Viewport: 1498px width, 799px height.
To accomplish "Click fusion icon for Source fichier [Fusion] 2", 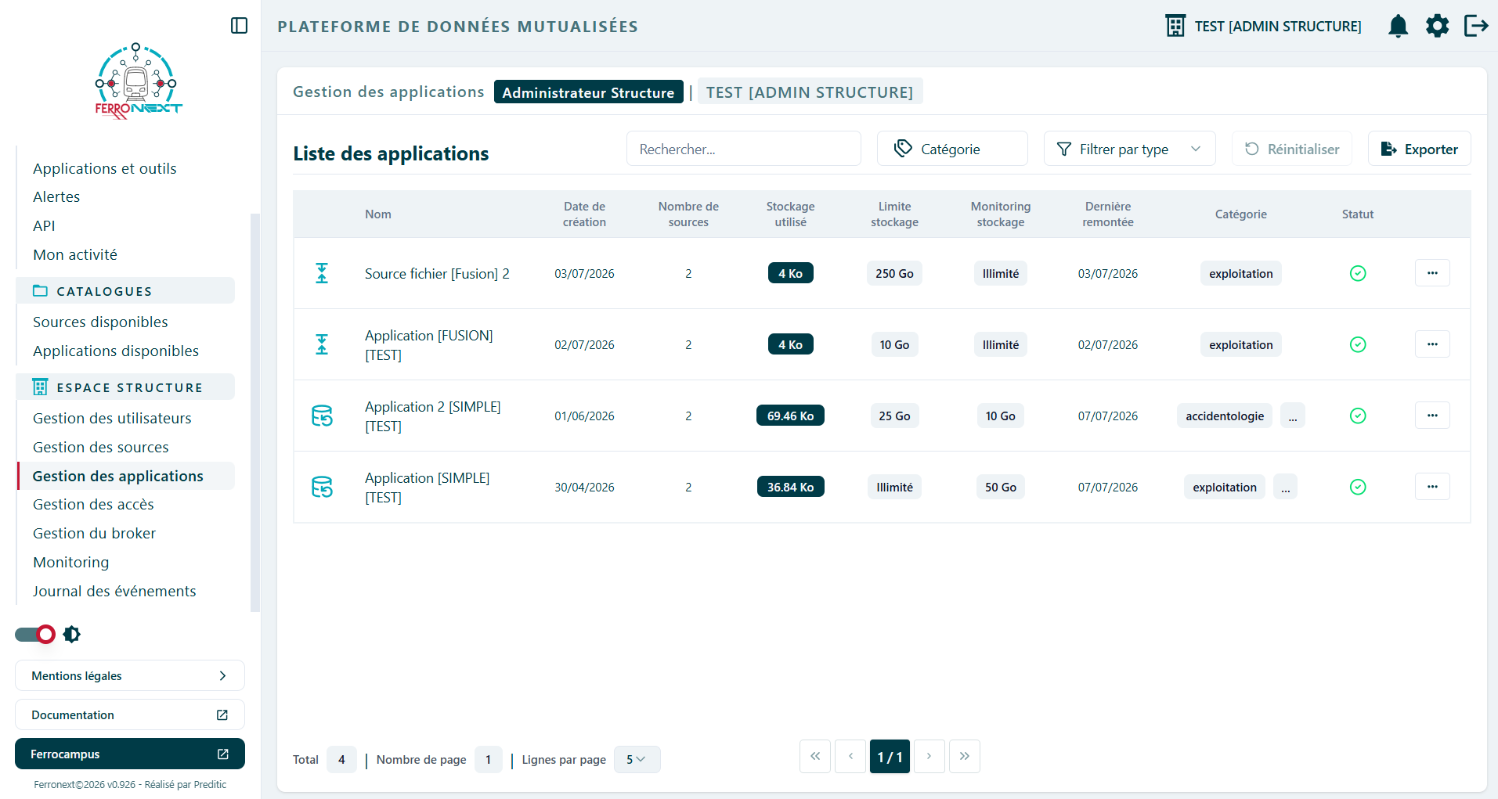I will pyautogui.click(x=322, y=273).
